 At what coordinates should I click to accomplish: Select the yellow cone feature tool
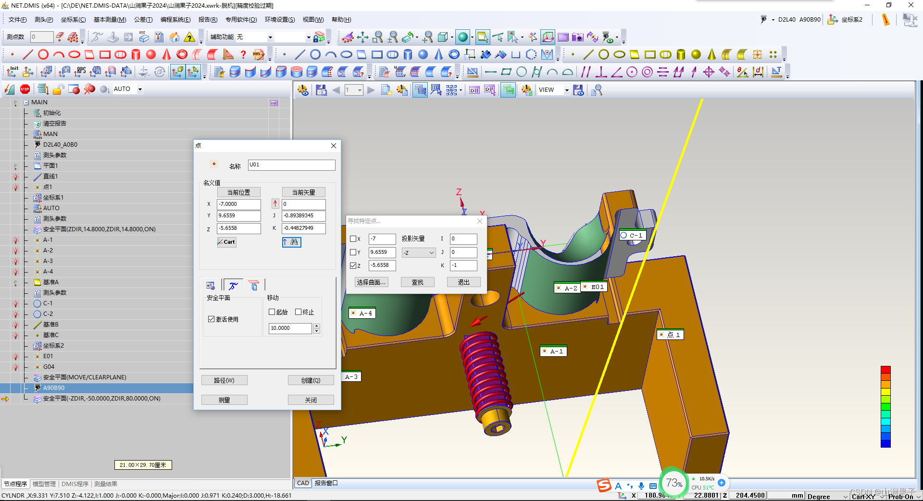pyautogui.click(x=711, y=54)
